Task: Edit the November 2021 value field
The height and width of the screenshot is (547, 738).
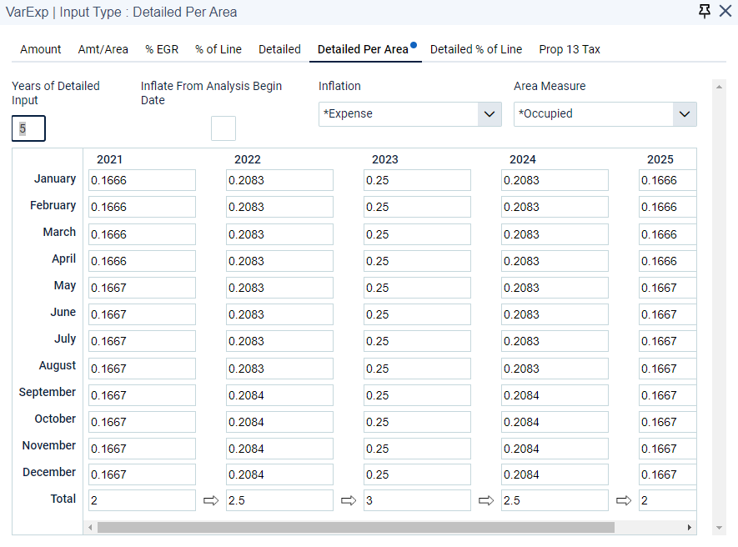Action: [142, 449]
